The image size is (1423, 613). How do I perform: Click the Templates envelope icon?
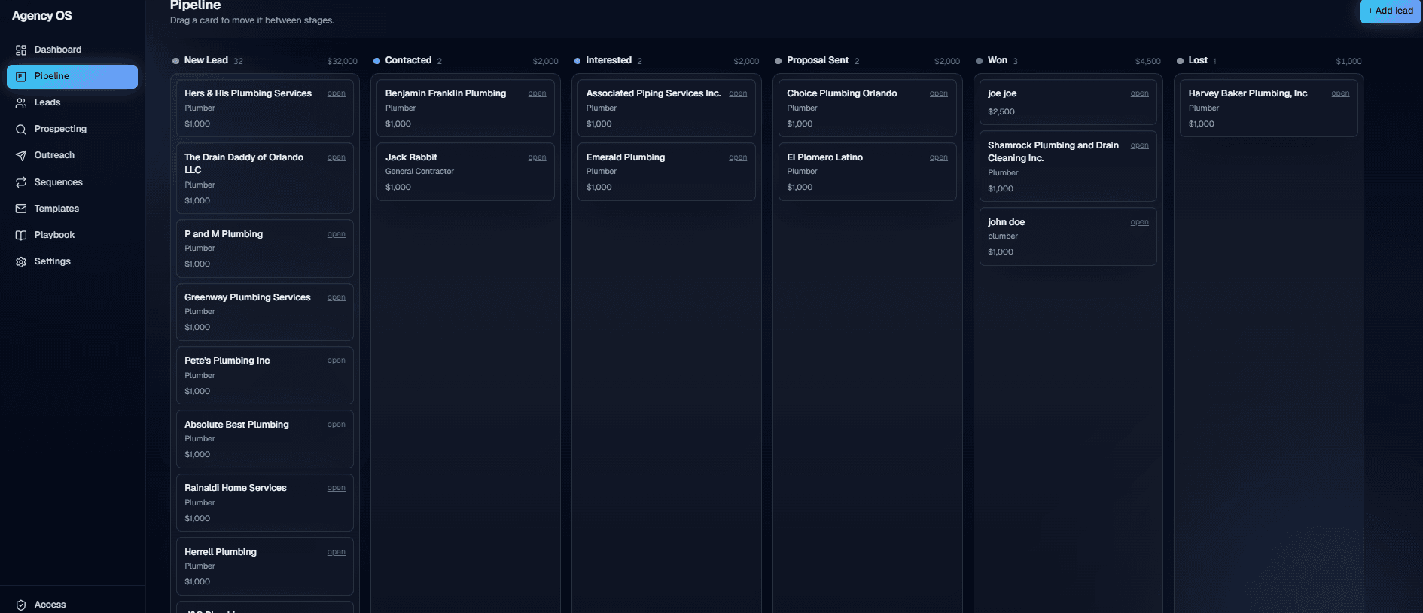click(21, 209)
